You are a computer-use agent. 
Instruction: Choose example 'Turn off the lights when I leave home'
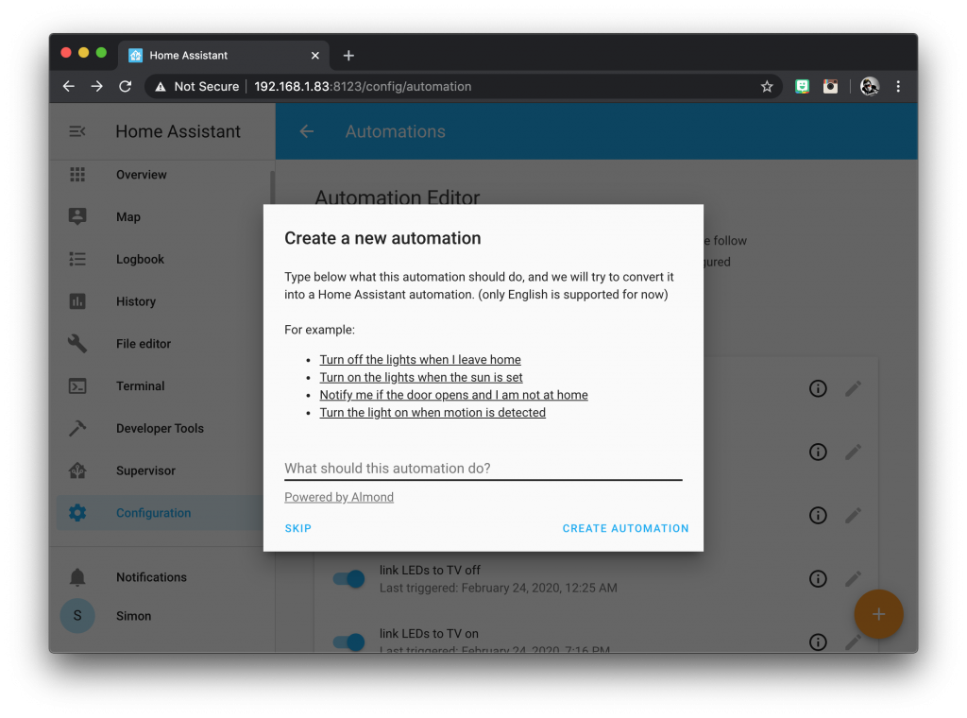(420, 360)
